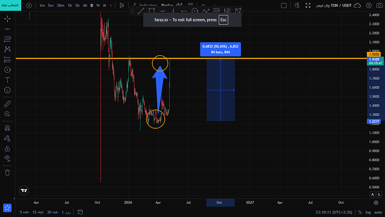Hide all drawings with the eye icon
The width and height of the screenshot is (385, 217).
pyautogui.click(x=7, y=158)
